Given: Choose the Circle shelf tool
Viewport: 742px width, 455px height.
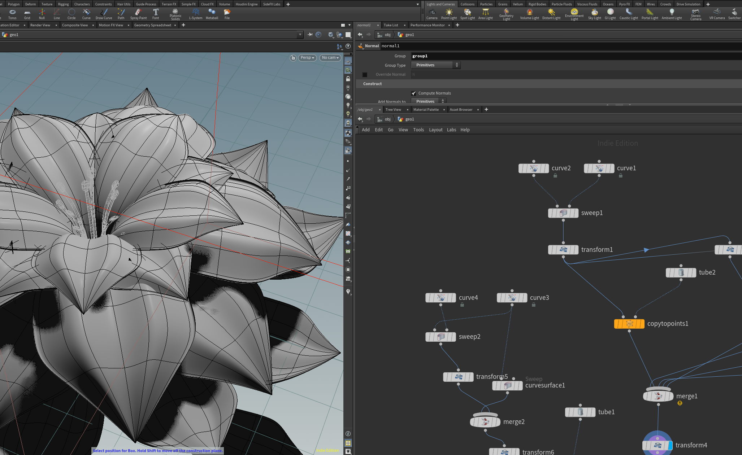Looking at the screenshot, I should 71,14.
